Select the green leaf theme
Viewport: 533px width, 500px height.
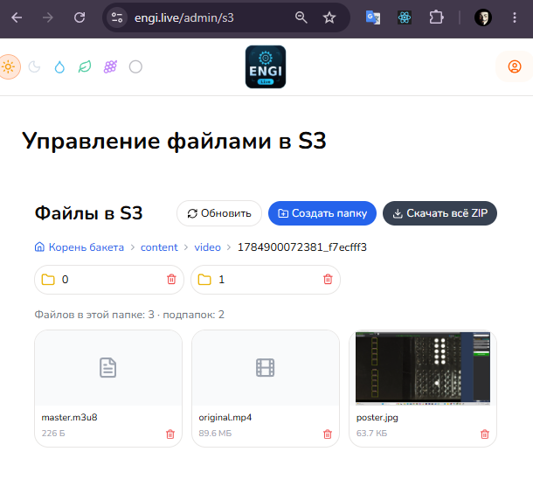(x=85, y=66)
